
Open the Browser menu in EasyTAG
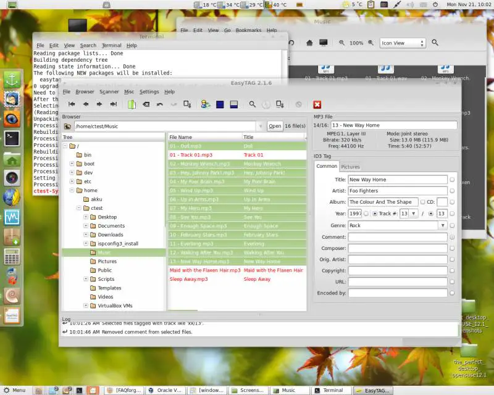(x=85, y=92)
